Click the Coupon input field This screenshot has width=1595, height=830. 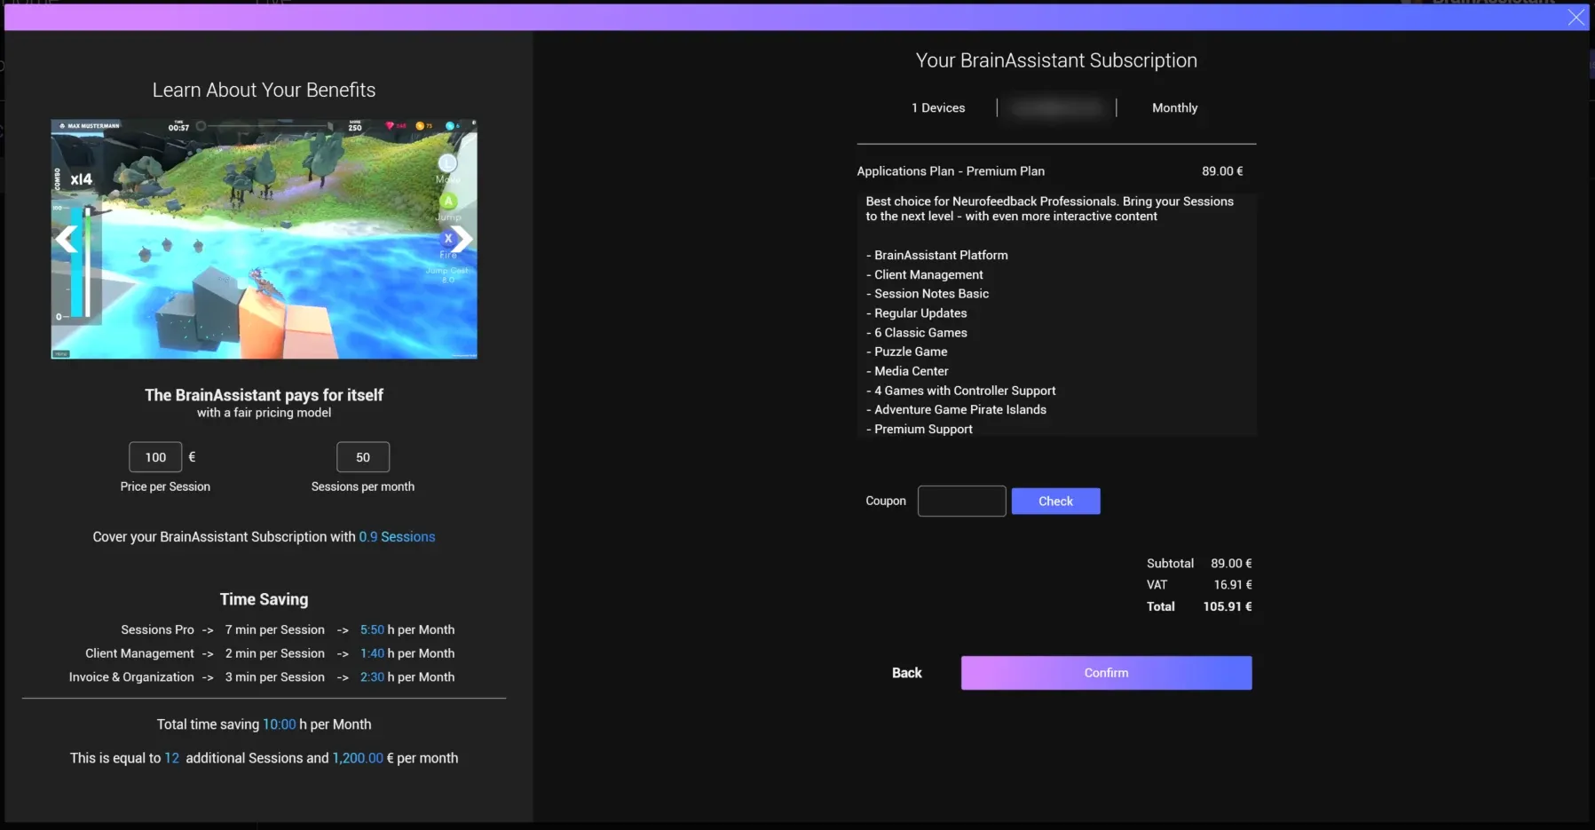(961, 502)
